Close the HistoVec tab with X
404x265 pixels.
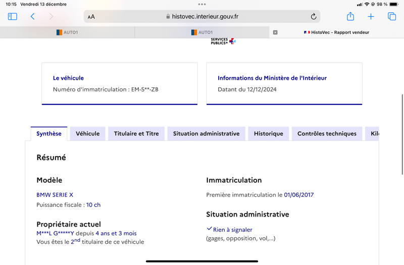(275, 32)
